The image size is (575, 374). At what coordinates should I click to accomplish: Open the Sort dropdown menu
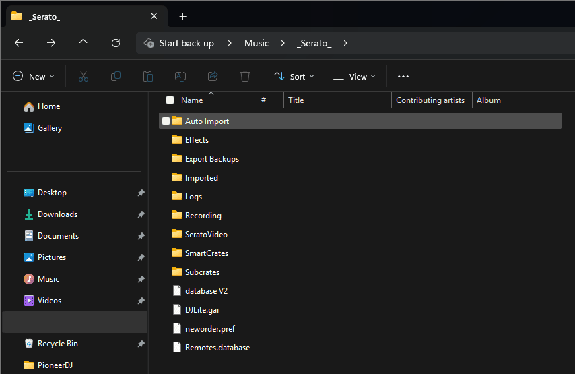click(294, 76)
